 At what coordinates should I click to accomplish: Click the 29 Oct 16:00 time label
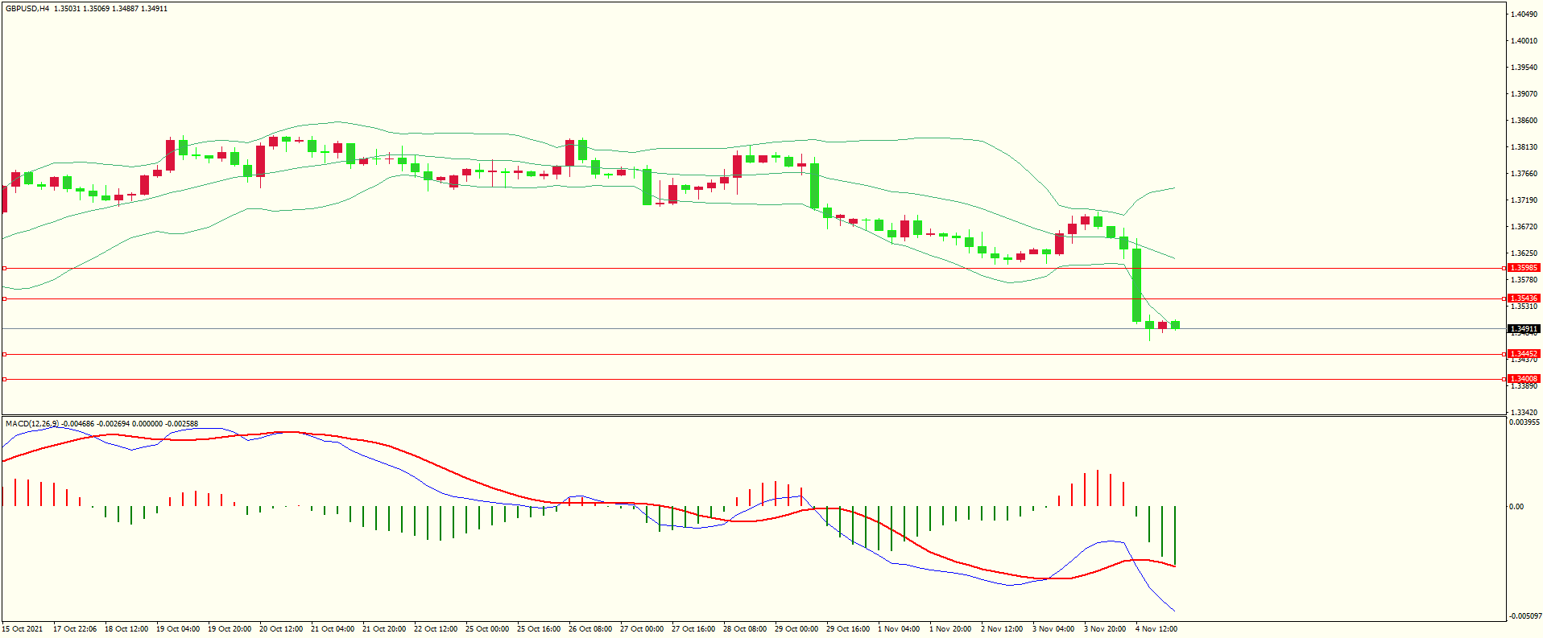click(848, 629)
